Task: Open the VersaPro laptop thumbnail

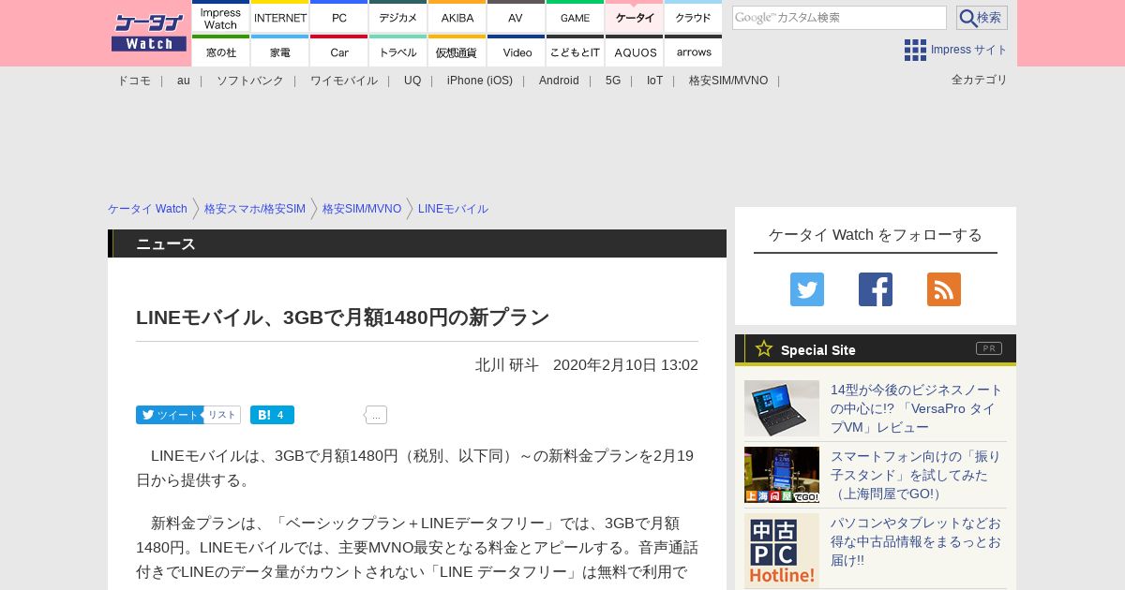Action: coord(782,408)
